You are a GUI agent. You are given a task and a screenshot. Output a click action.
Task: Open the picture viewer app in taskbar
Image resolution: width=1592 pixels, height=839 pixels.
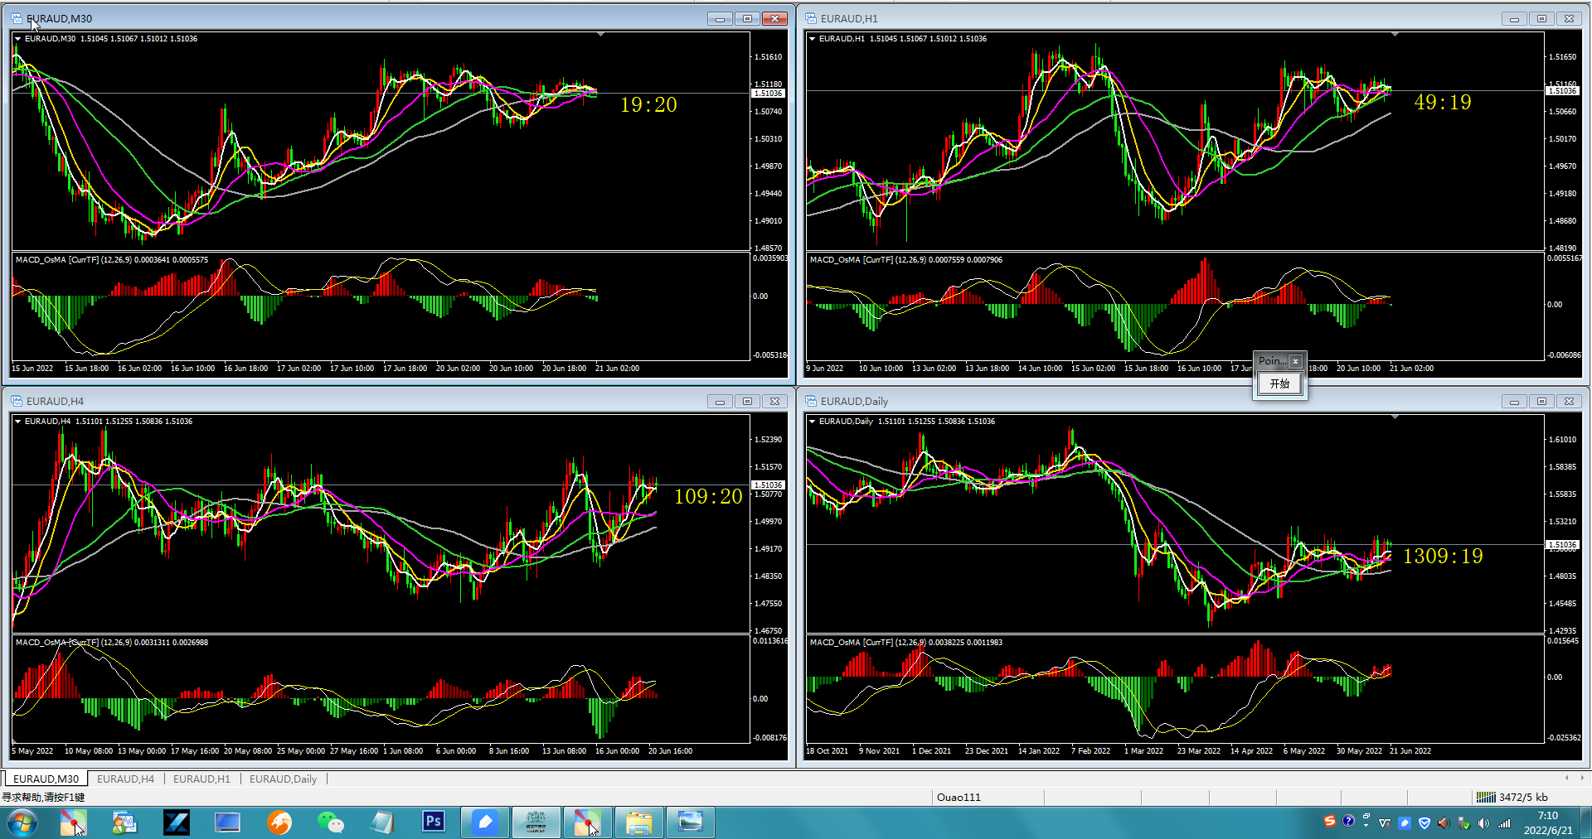pyautogui.click(x=690, y=822)
